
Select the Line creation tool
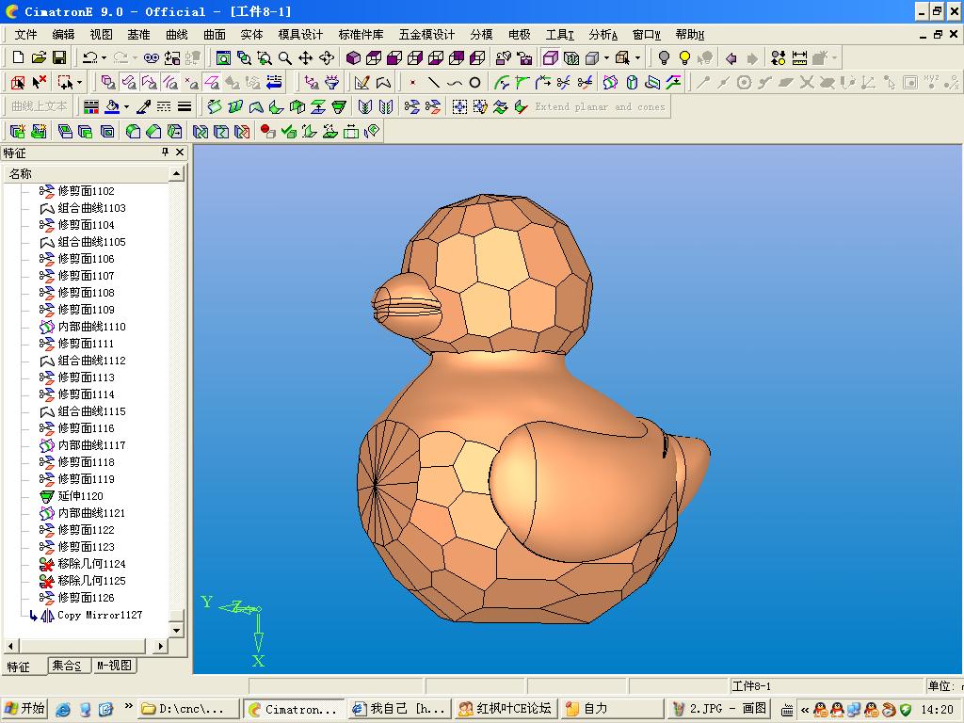[433, 83]
